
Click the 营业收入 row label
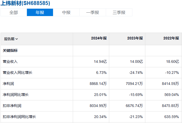(x=10, y=61)
